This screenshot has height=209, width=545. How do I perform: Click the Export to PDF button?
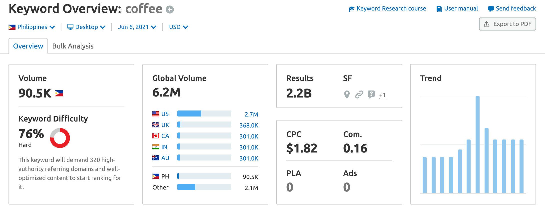click(x=507, y=24)
